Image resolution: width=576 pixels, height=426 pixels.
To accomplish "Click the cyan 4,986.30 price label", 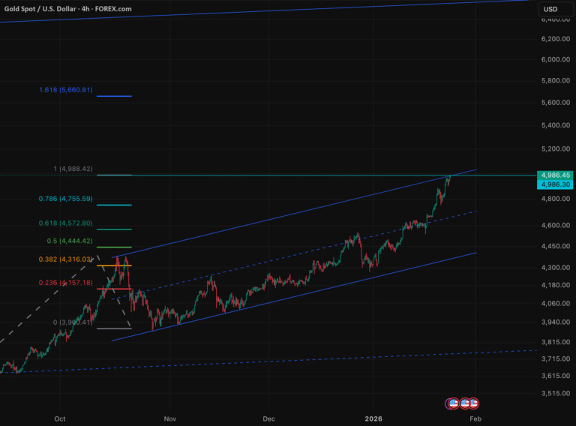I will click(x=555, y=184).
